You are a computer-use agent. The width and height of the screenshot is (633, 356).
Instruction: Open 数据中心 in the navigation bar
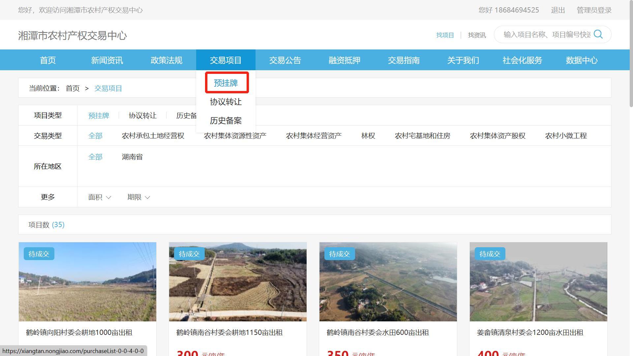point(582,60)
